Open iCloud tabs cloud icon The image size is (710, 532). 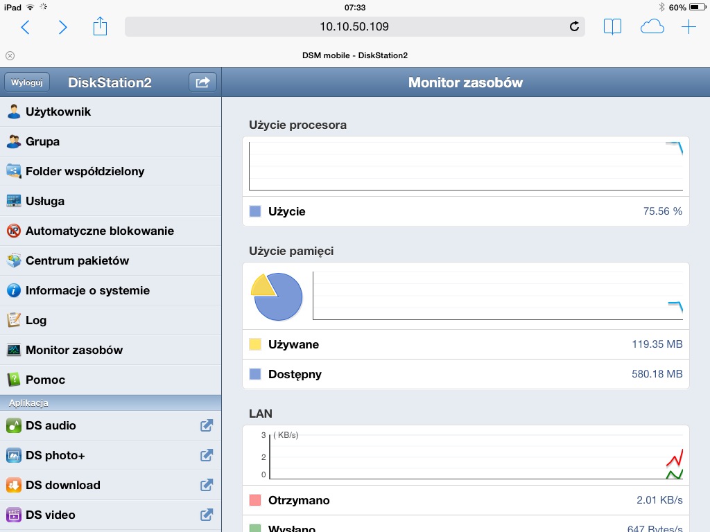click(x=652, y=27)
